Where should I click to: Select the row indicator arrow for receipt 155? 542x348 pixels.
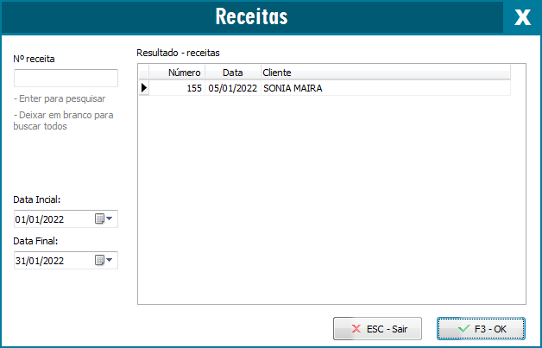tap(144, 87)
